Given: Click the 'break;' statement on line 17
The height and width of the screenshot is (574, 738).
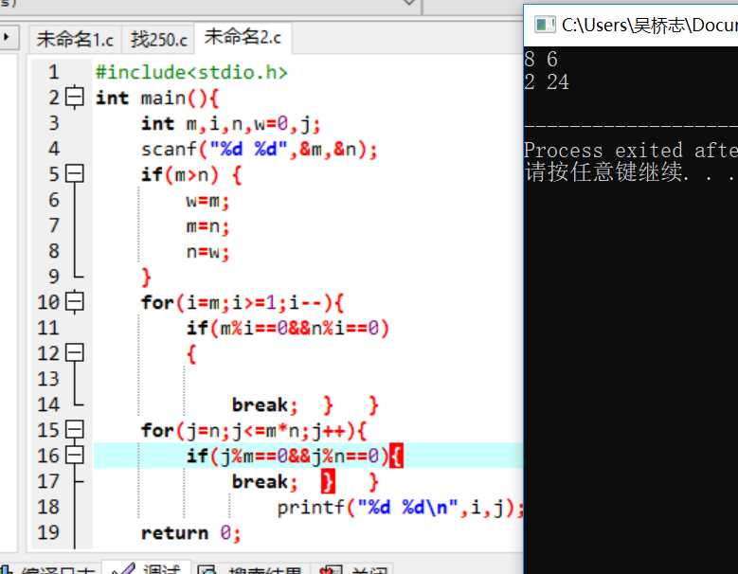Looking at the screenshot, I should pyautogui.click(x=264, y=481).
